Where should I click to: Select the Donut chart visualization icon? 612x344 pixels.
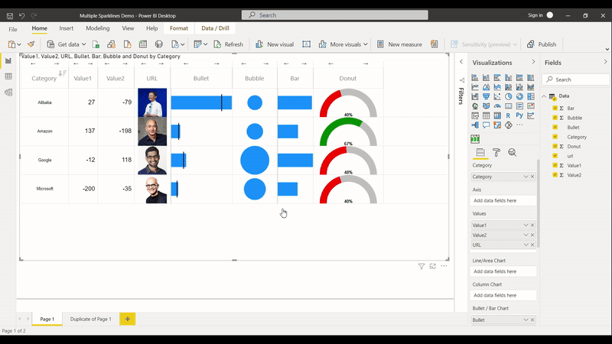(x=519, y=96)
